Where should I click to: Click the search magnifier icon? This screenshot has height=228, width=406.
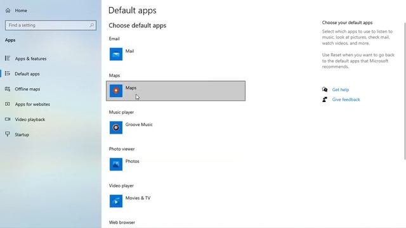[91, 25]
